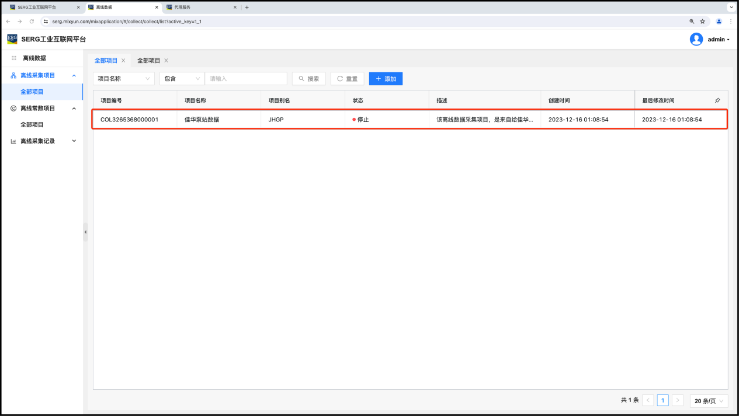Open the 包含 condition dropdown
Screen dimensions: 739x416
(x=181, y=79)
